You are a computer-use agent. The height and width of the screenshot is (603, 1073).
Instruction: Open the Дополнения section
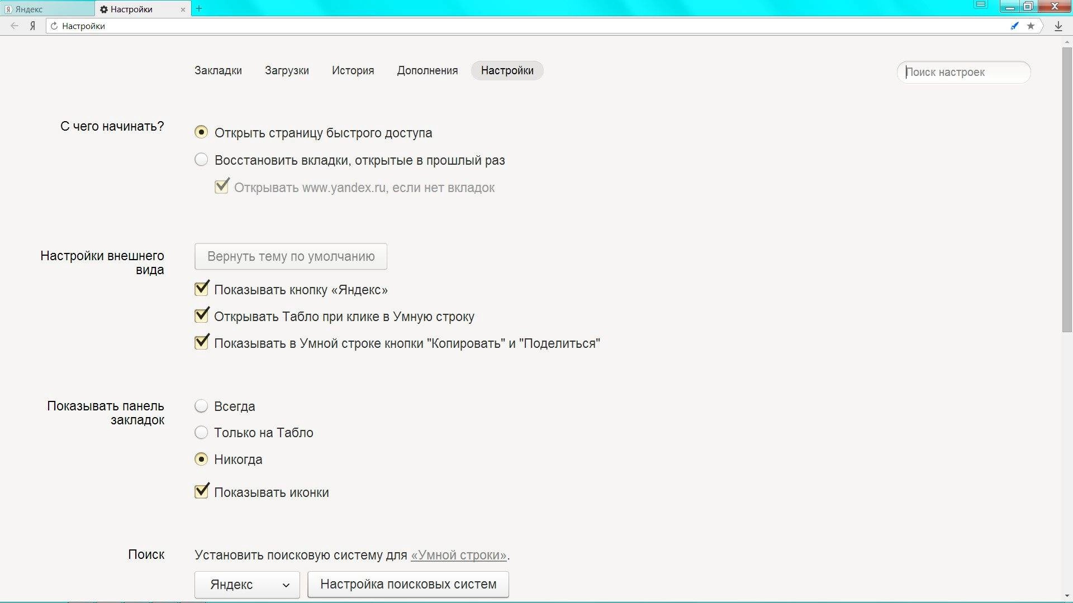coord(427,70)
